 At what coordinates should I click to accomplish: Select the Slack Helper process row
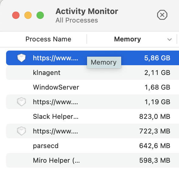click(93, 116)
